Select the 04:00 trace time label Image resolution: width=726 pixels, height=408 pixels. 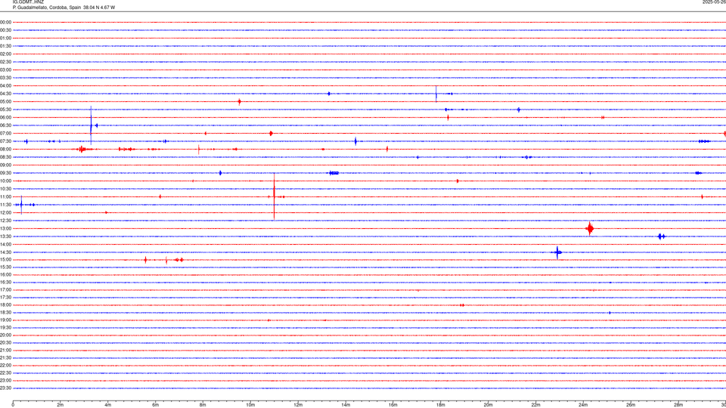click(x=5, y=85)
